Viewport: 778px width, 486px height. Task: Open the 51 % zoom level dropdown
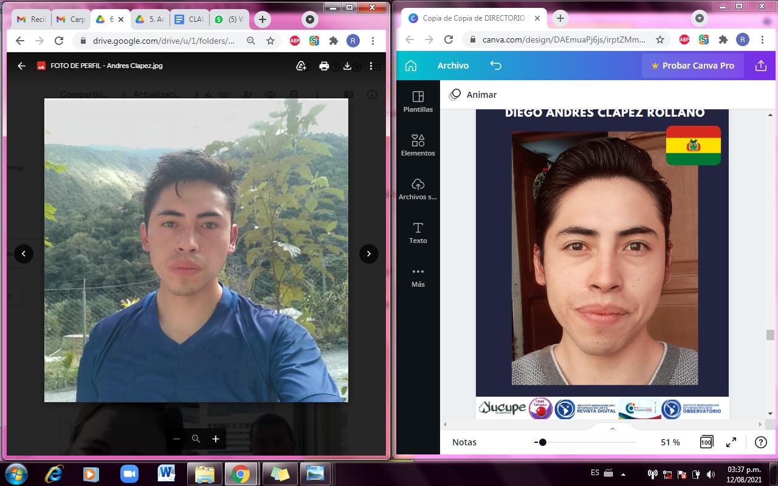(670, 442)
